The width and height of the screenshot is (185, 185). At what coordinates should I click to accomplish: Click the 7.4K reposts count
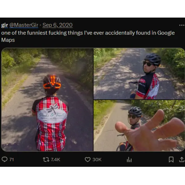55,159
